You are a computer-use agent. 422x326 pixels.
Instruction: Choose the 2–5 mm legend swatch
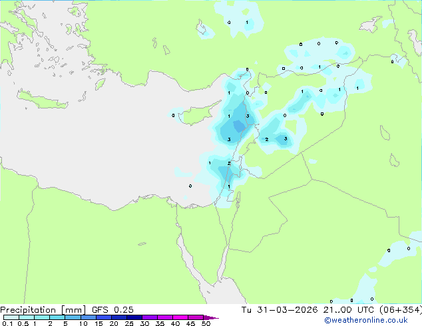[x=57, y=317]
